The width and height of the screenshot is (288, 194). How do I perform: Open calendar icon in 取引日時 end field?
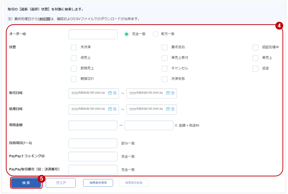[x=168, y=93]
